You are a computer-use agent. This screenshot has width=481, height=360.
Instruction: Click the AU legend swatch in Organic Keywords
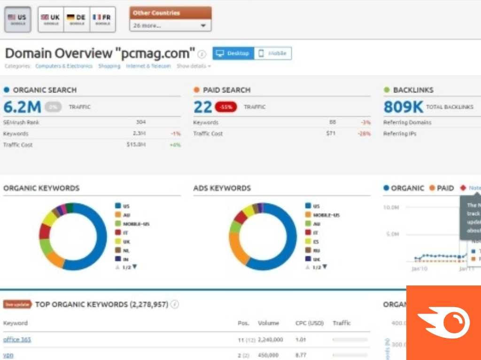[118, 215]
